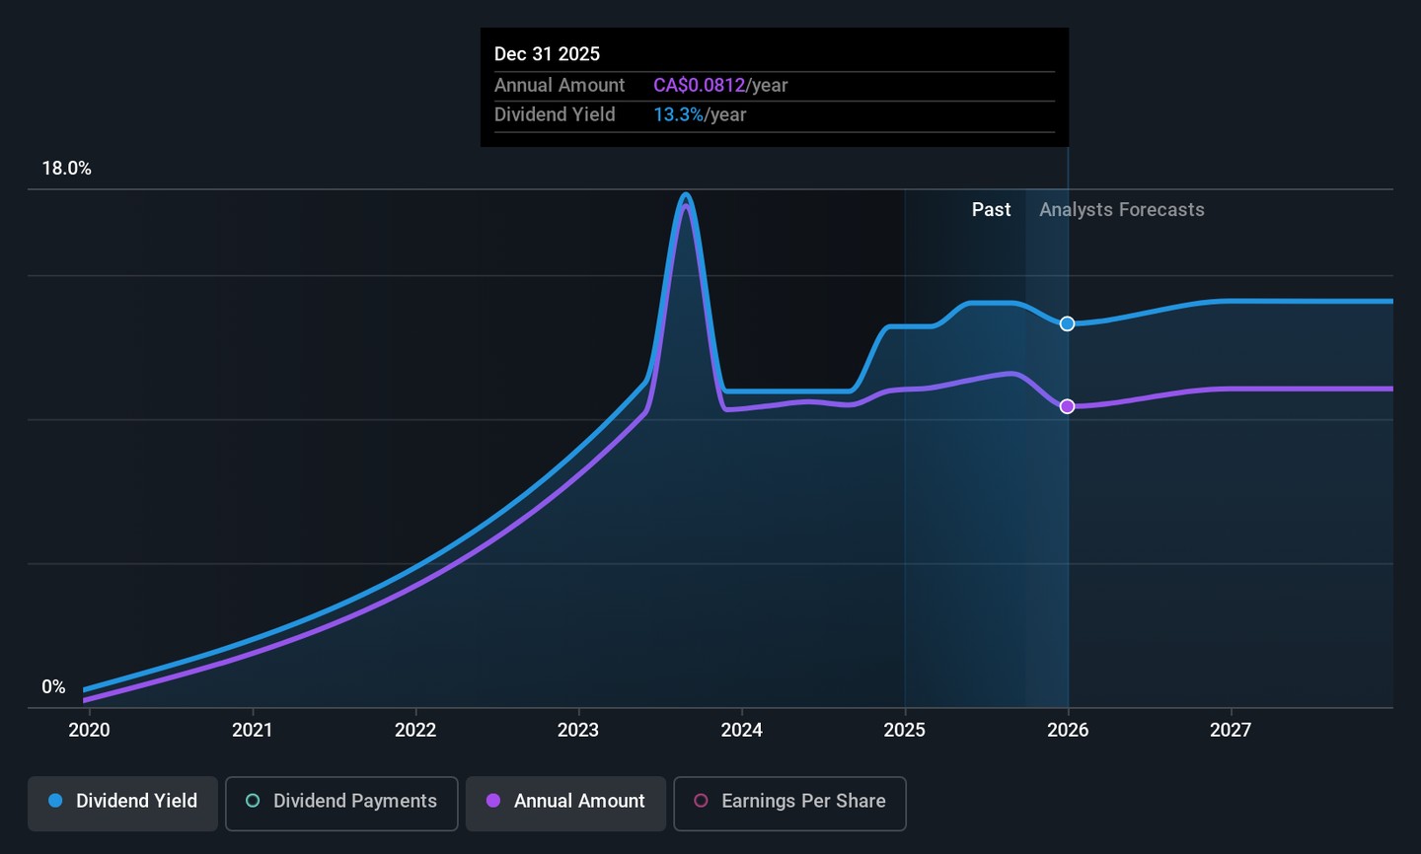Click the CA$0.0812 annual amount value
This screenshot has height=854, width=1421.
(x=699, y=86)
